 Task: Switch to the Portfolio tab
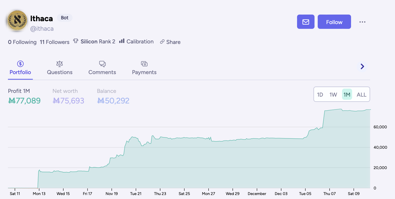(x=20, y=68)
